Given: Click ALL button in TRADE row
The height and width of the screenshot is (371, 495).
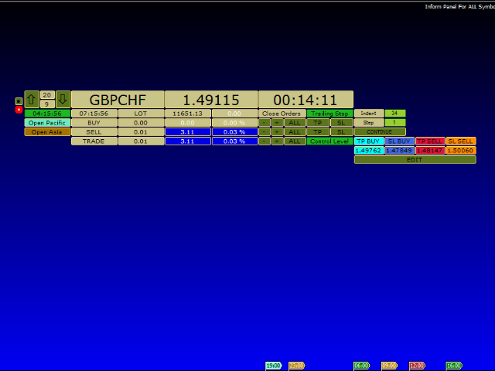Looking at the screenshot, I should 295,141.
